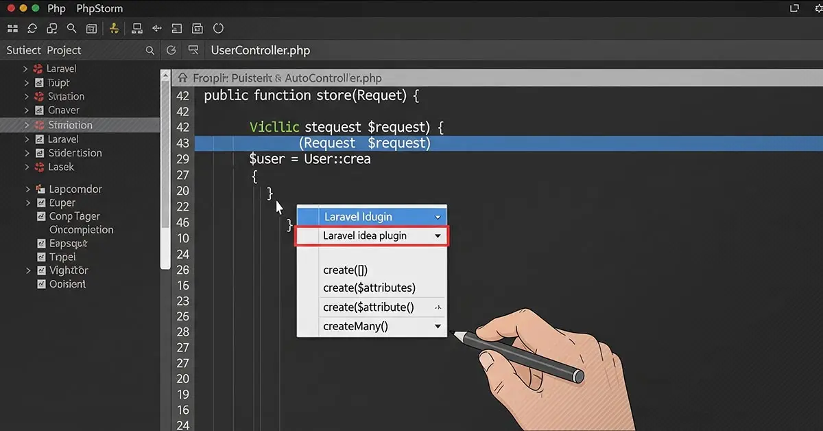
Task: Click the AutoController.php breadcrumb path
Action: coord(333,78)
